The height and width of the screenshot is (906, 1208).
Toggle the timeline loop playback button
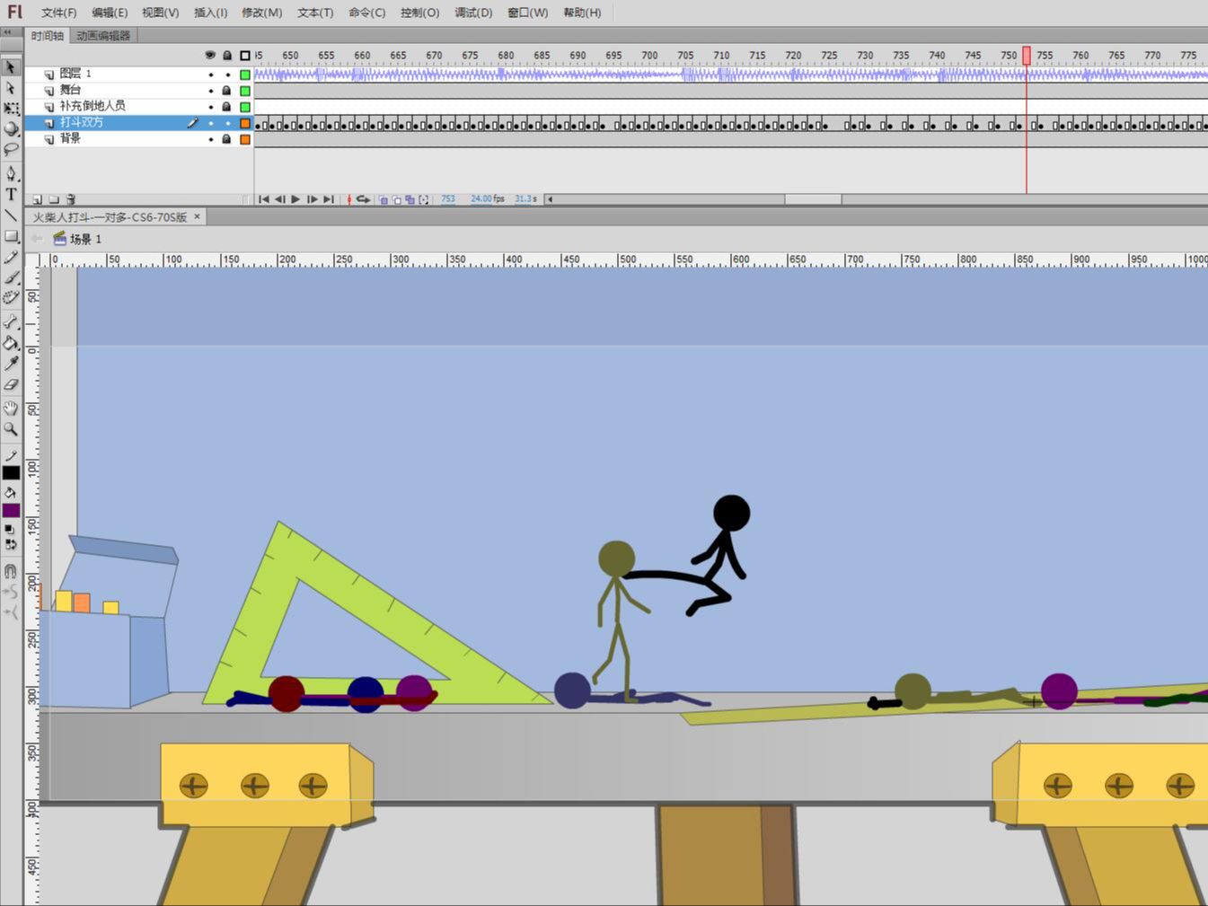pyautogui.click(x=363, y=199)
